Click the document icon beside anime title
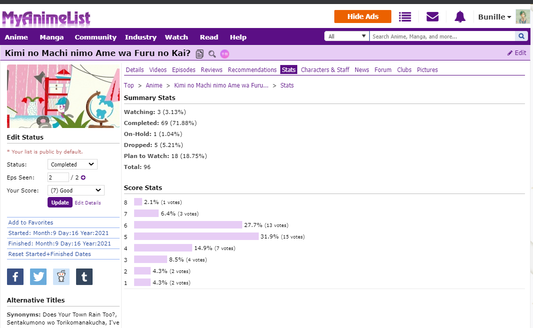The image size is (533, 328). (x=200, y=54)
